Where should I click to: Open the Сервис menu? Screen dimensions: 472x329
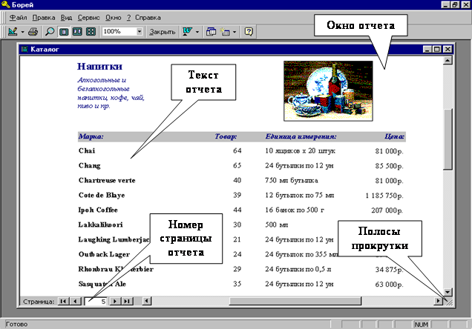tap(88, 18)
